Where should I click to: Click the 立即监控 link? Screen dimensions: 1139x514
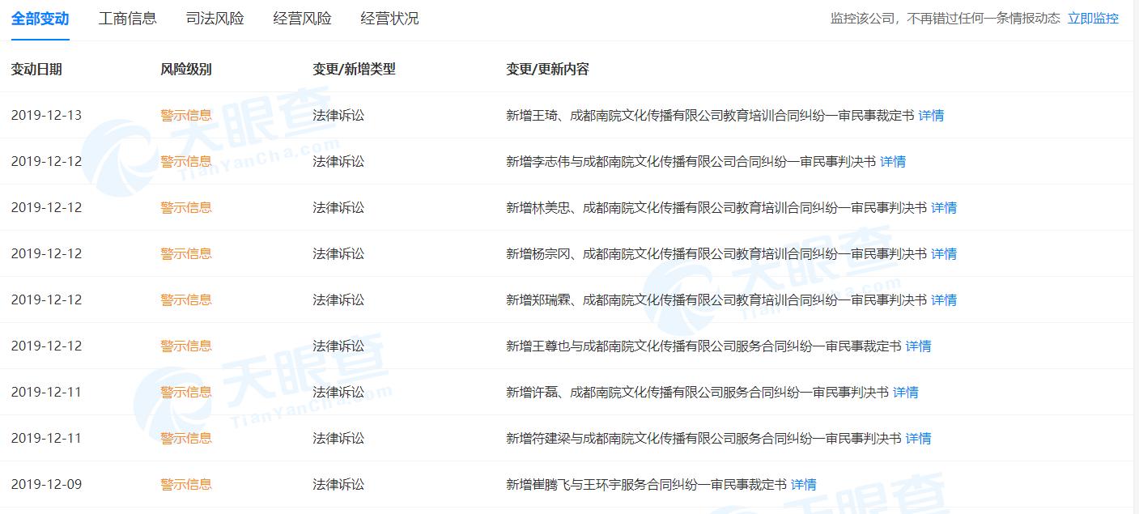tap(1093, 19)
